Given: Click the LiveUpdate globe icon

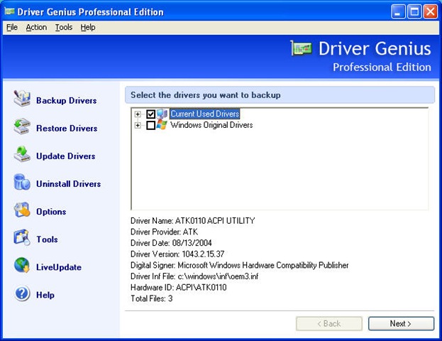Looking at the screenshot, I should [22, 266].
